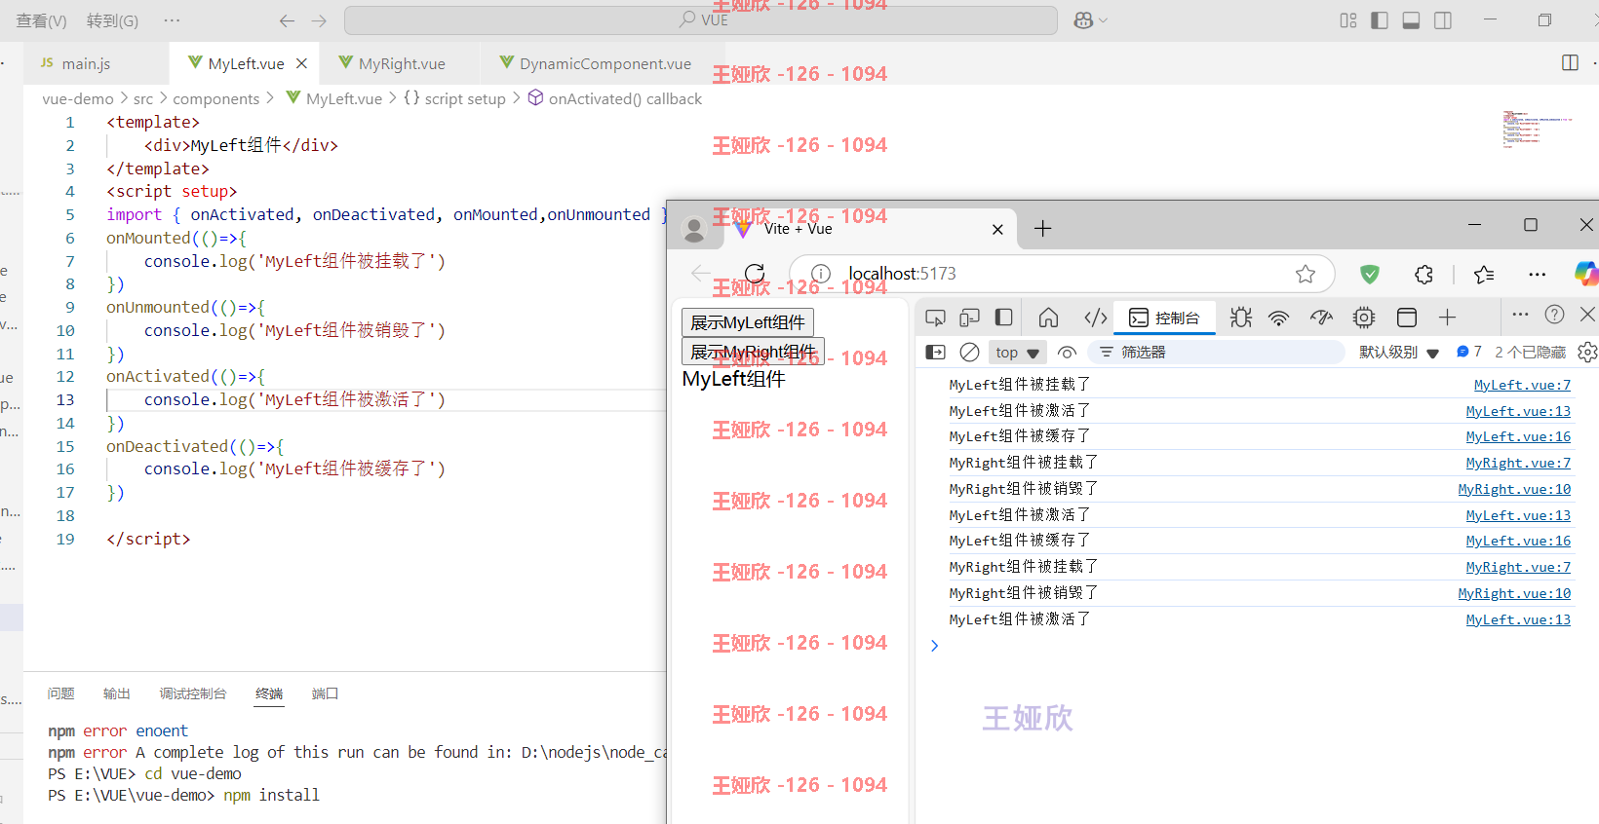The height and width of the screenshot is (824, 1599).
Task: Click the green shield security icon
Action: pos(1370,274)
